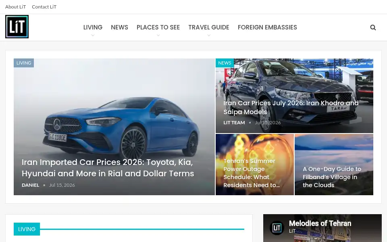Open Tehran's Summer Power Outage Schedule article
This screenshot has width=387, height=242.
(252, 173)
